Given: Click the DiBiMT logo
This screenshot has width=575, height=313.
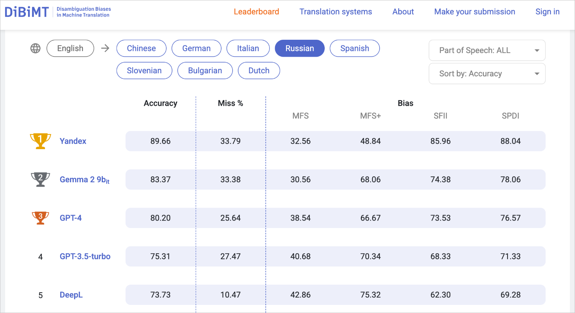Looking at the screenshot, I should 27,12.
